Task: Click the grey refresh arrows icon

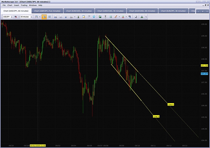Action: pos(89,17)
